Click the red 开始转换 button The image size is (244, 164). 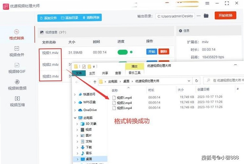[x=225, y=15]
